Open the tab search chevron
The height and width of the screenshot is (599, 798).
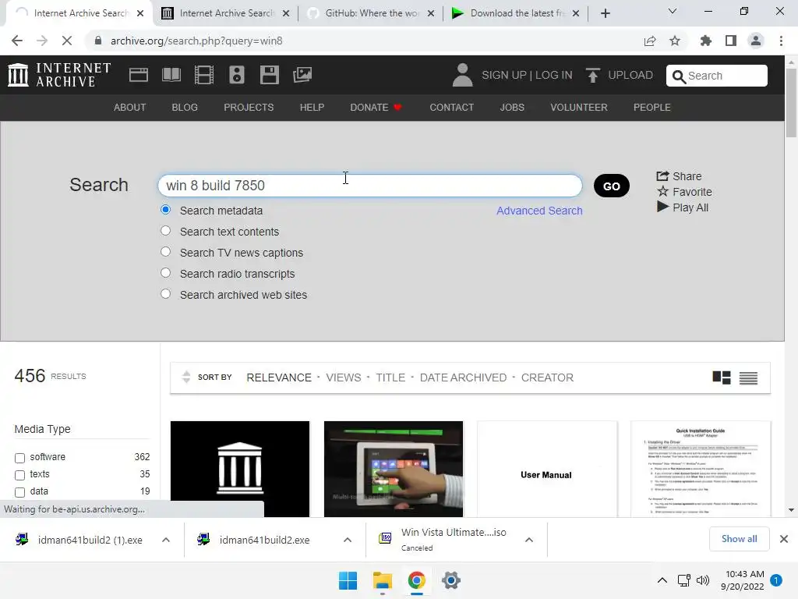[673, 11]
